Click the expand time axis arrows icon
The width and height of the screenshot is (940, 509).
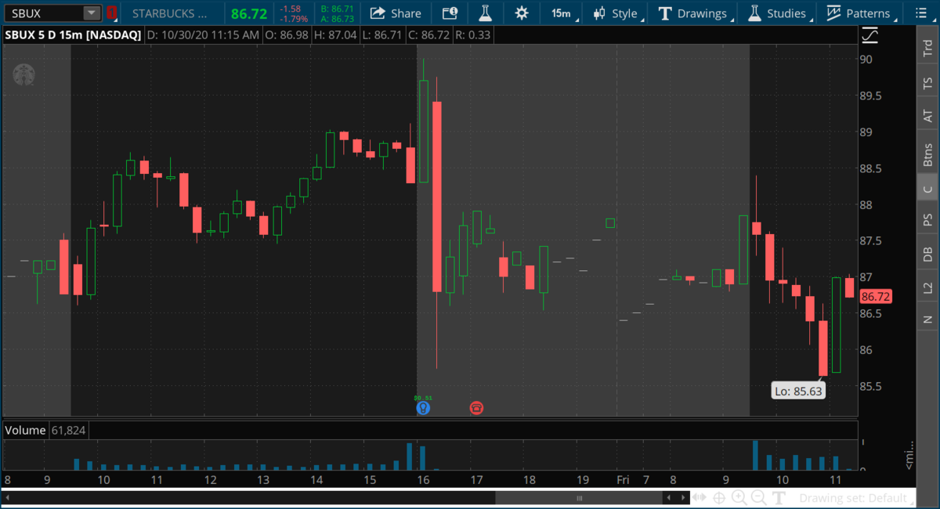coord(700,497)
